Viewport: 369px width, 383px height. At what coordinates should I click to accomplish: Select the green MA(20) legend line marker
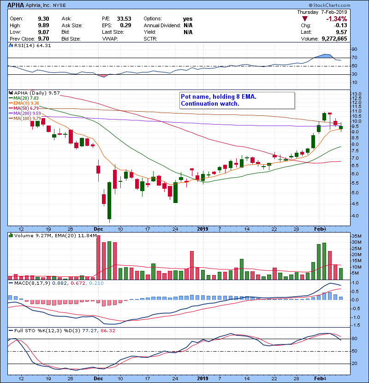point(11,98)
